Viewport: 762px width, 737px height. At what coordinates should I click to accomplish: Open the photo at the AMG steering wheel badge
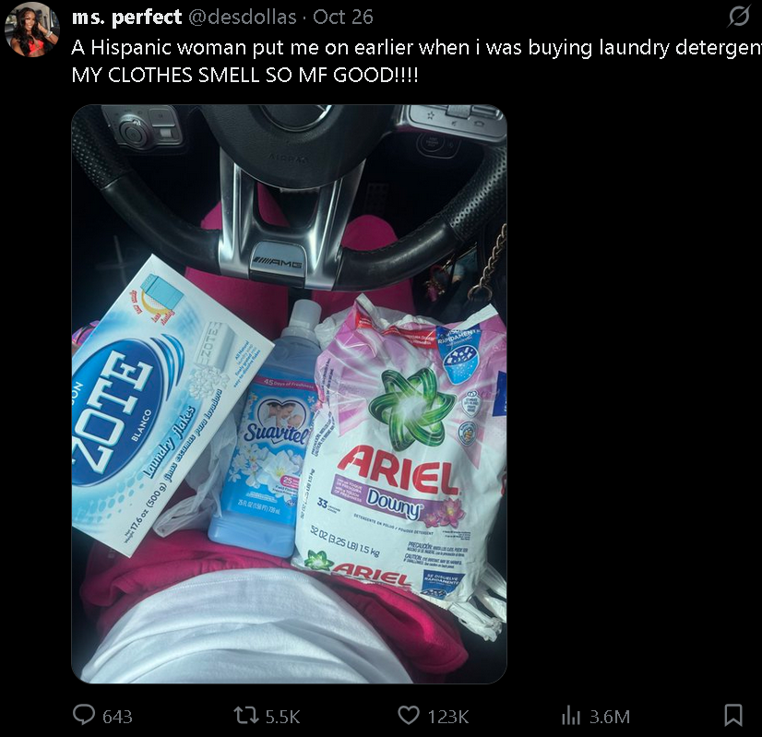pyautogui.click(x=278, y=263)
